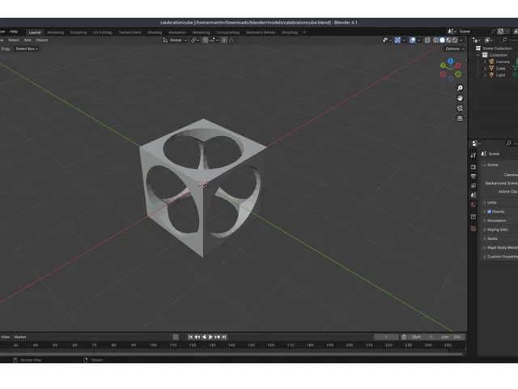This screenshot has height=389, width=518.
Task: Open the Scene properties tab icon
Action: click(473, 195)
